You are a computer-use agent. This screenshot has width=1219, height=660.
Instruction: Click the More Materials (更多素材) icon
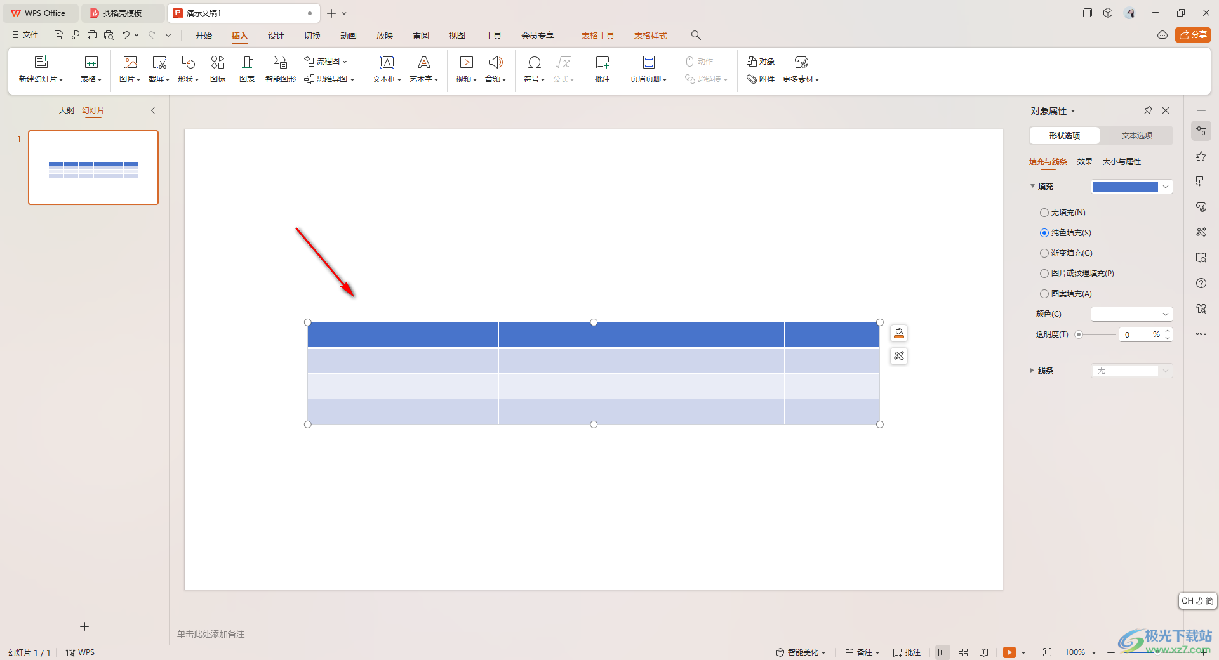point(801,62)
